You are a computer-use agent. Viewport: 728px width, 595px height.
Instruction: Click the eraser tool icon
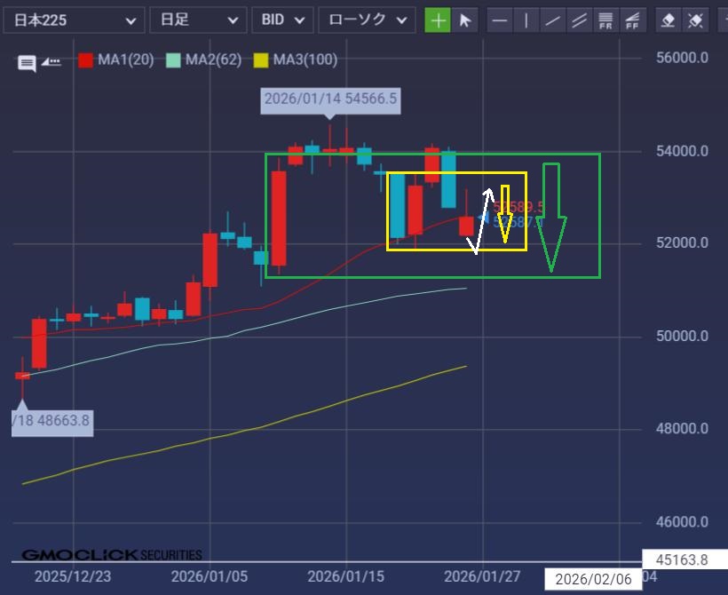[x=669, y=20]
